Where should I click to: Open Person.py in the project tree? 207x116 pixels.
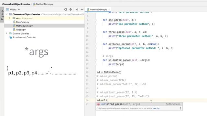(21, 30)
